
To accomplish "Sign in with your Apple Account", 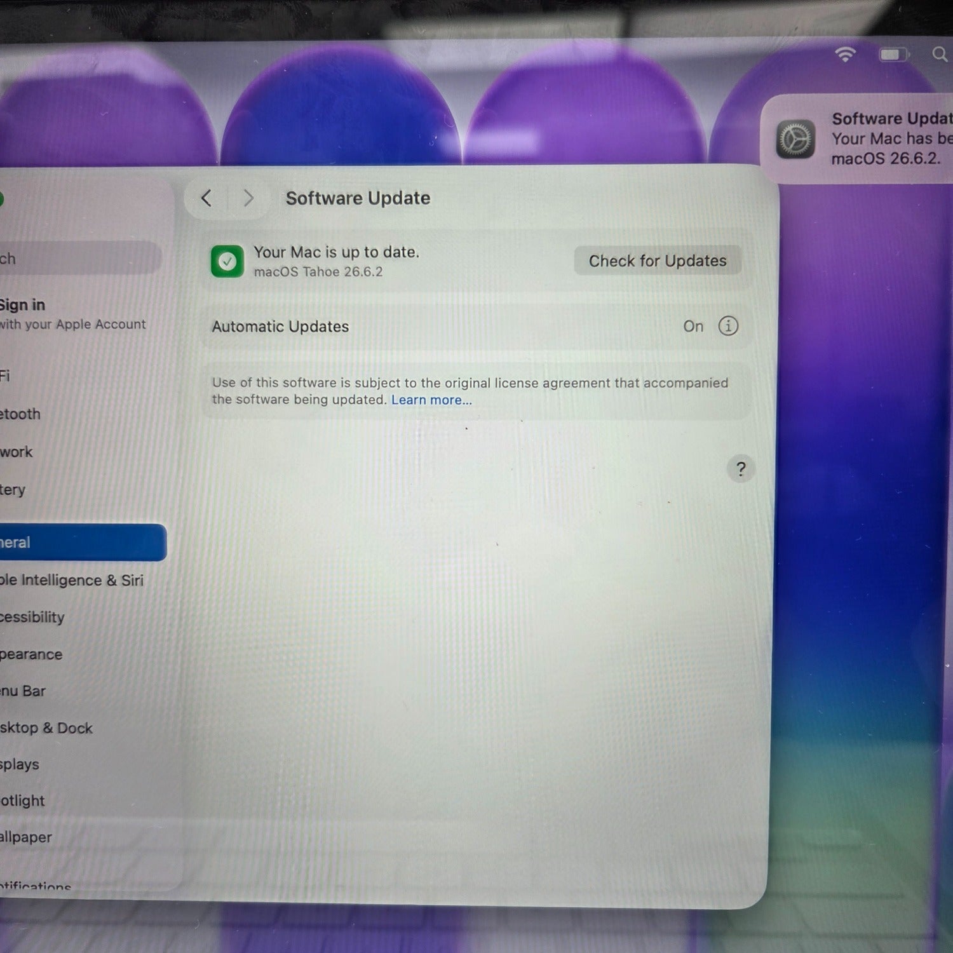I will point(73,314).
